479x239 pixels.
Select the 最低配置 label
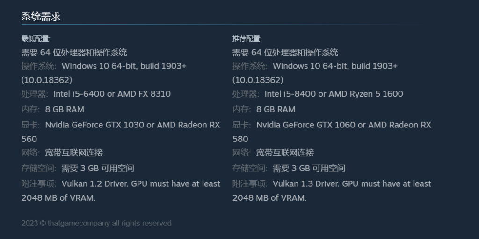[36, 39]
